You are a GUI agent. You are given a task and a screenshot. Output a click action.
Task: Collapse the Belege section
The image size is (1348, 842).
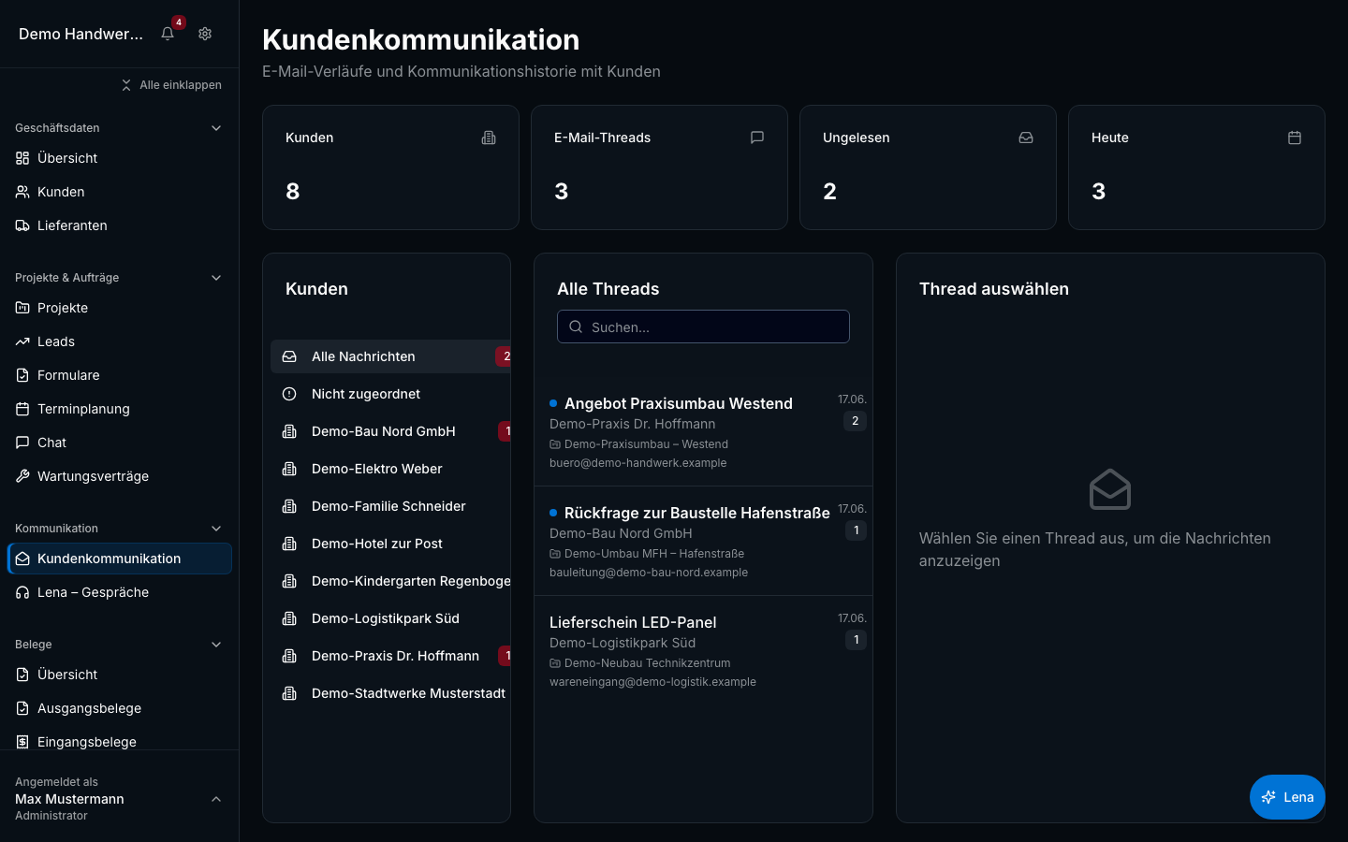[x=216, y=645]
